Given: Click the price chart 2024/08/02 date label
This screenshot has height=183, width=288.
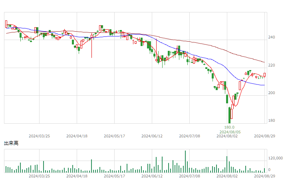Looking at the screenshot, I should 227,136.
